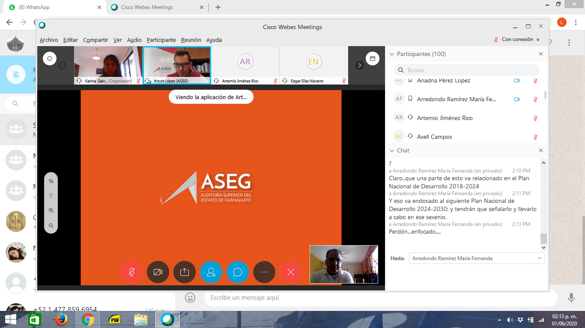Open WhatsApp emoji picker
Viewport: 585px width, 328px height.
coord(190,298)
